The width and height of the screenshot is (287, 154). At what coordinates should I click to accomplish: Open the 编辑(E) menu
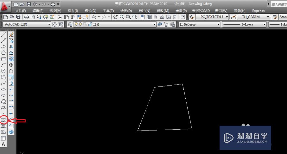(x=38, y=11)
